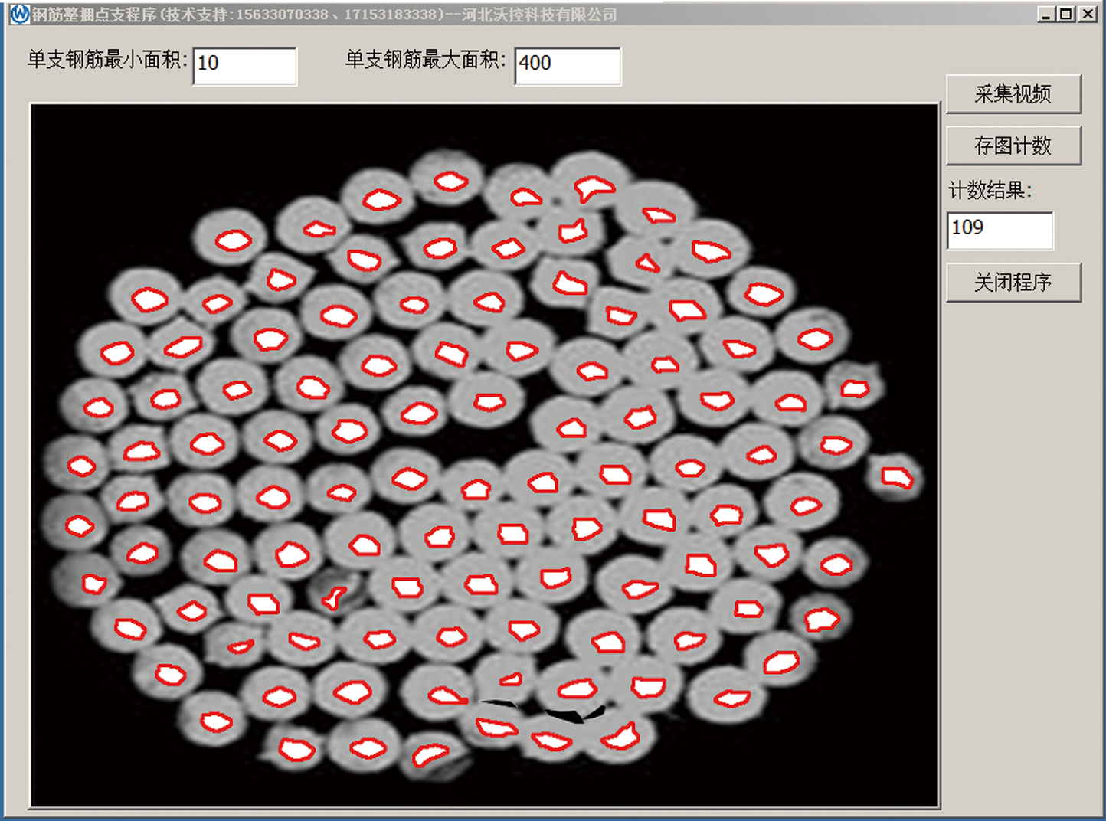Click the application logo in the title bar
The image size is (1106, 821).
[18, 14]
